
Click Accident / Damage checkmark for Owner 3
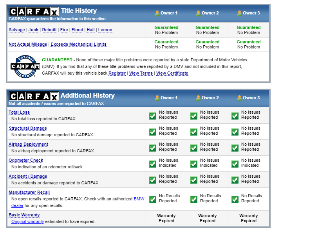pyautogui.click(x=235, y=180)
